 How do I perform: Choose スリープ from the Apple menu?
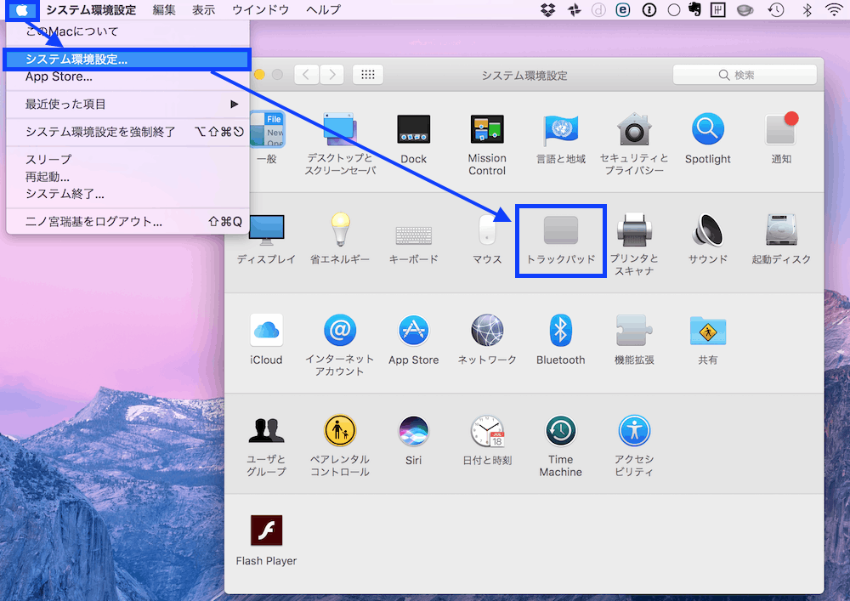[x=128, y=159]
